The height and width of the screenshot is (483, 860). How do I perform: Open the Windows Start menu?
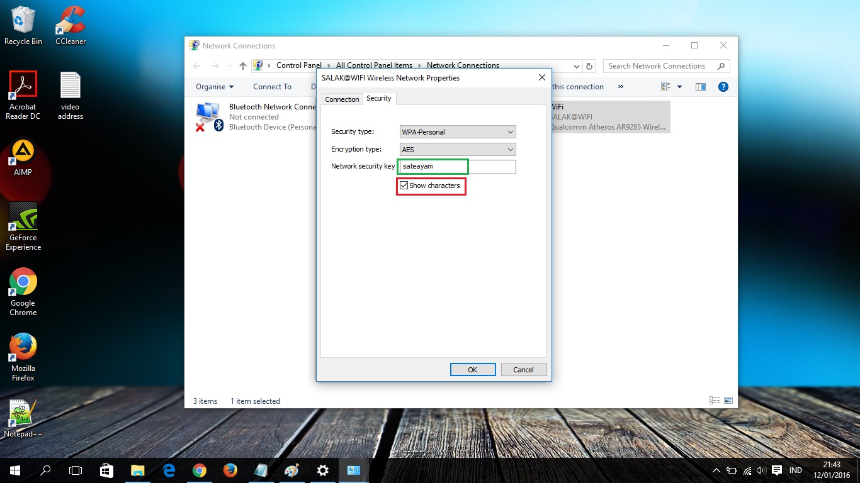(15, 470)
